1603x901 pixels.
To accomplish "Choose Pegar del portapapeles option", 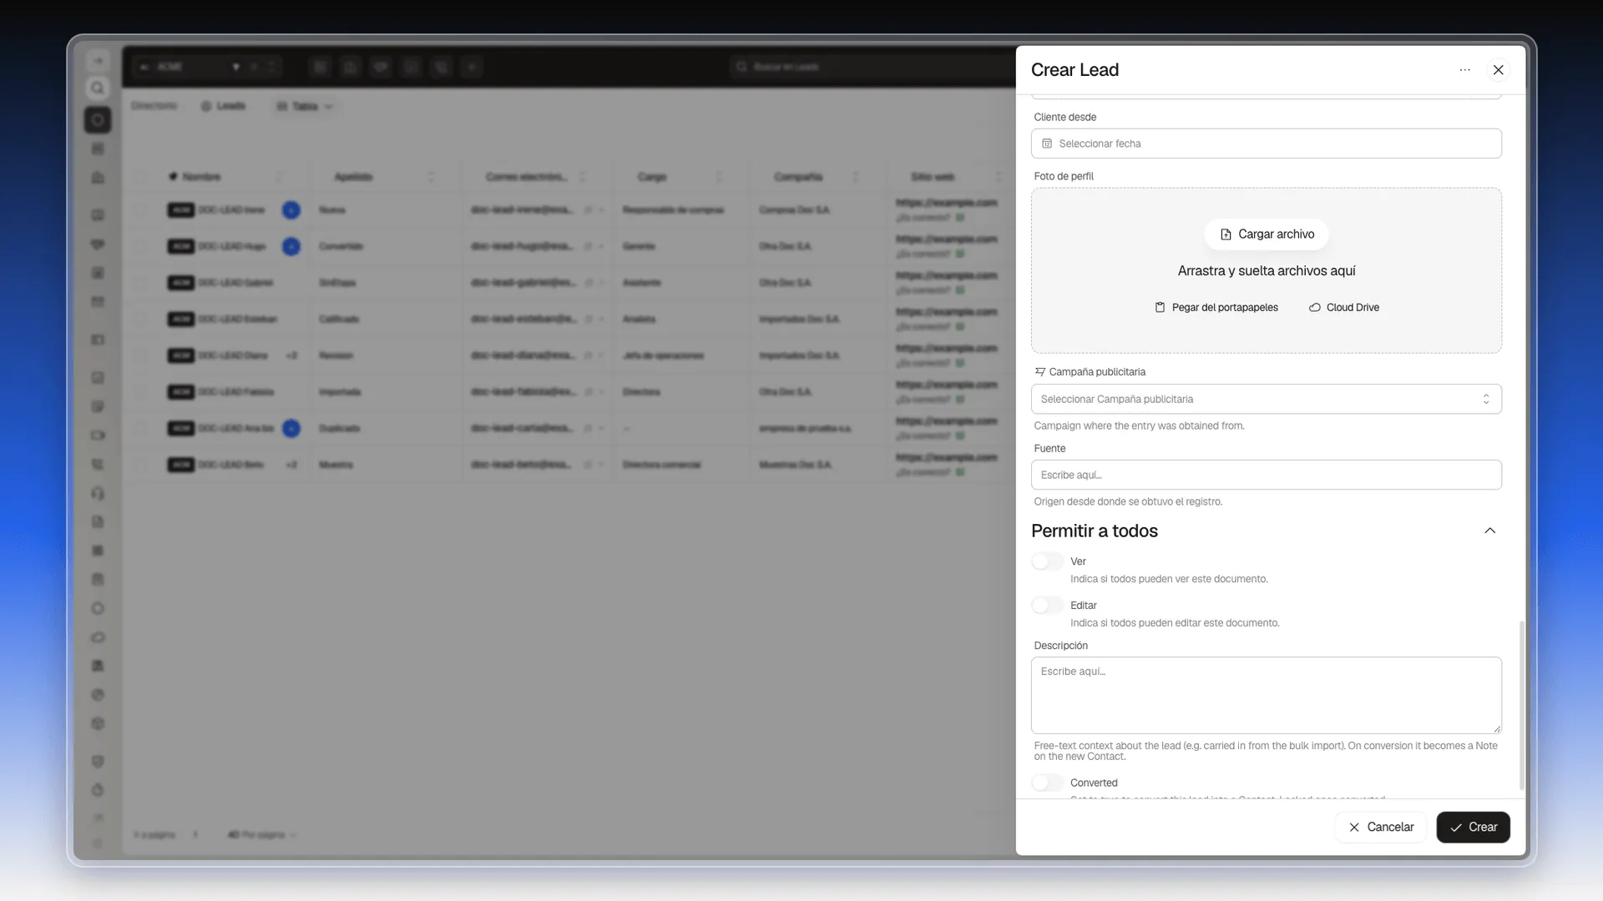I will coord(1216,308).
